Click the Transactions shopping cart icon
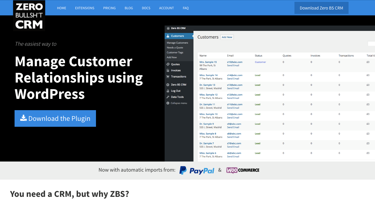The height and width of the screenshot is (201, 375). pyautogui.click(x=168, y=77)
